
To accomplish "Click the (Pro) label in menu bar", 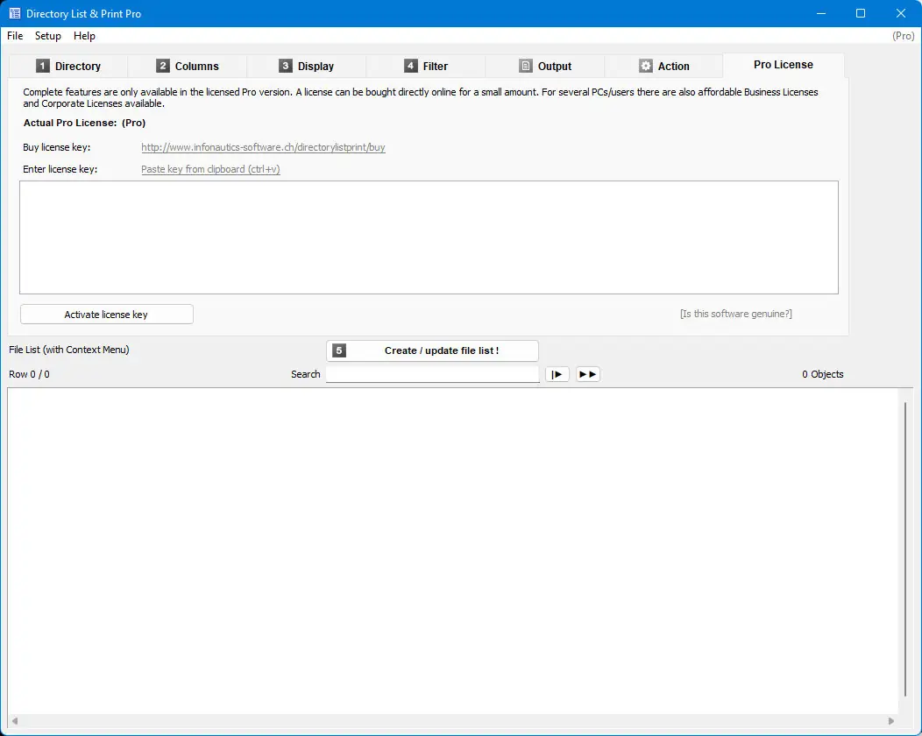I will [x=904, y=36].
